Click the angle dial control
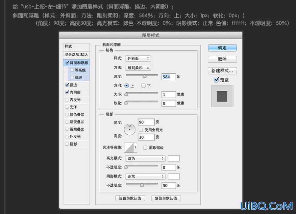Screen dimensions: 296x214 click(x=130, y=129)
